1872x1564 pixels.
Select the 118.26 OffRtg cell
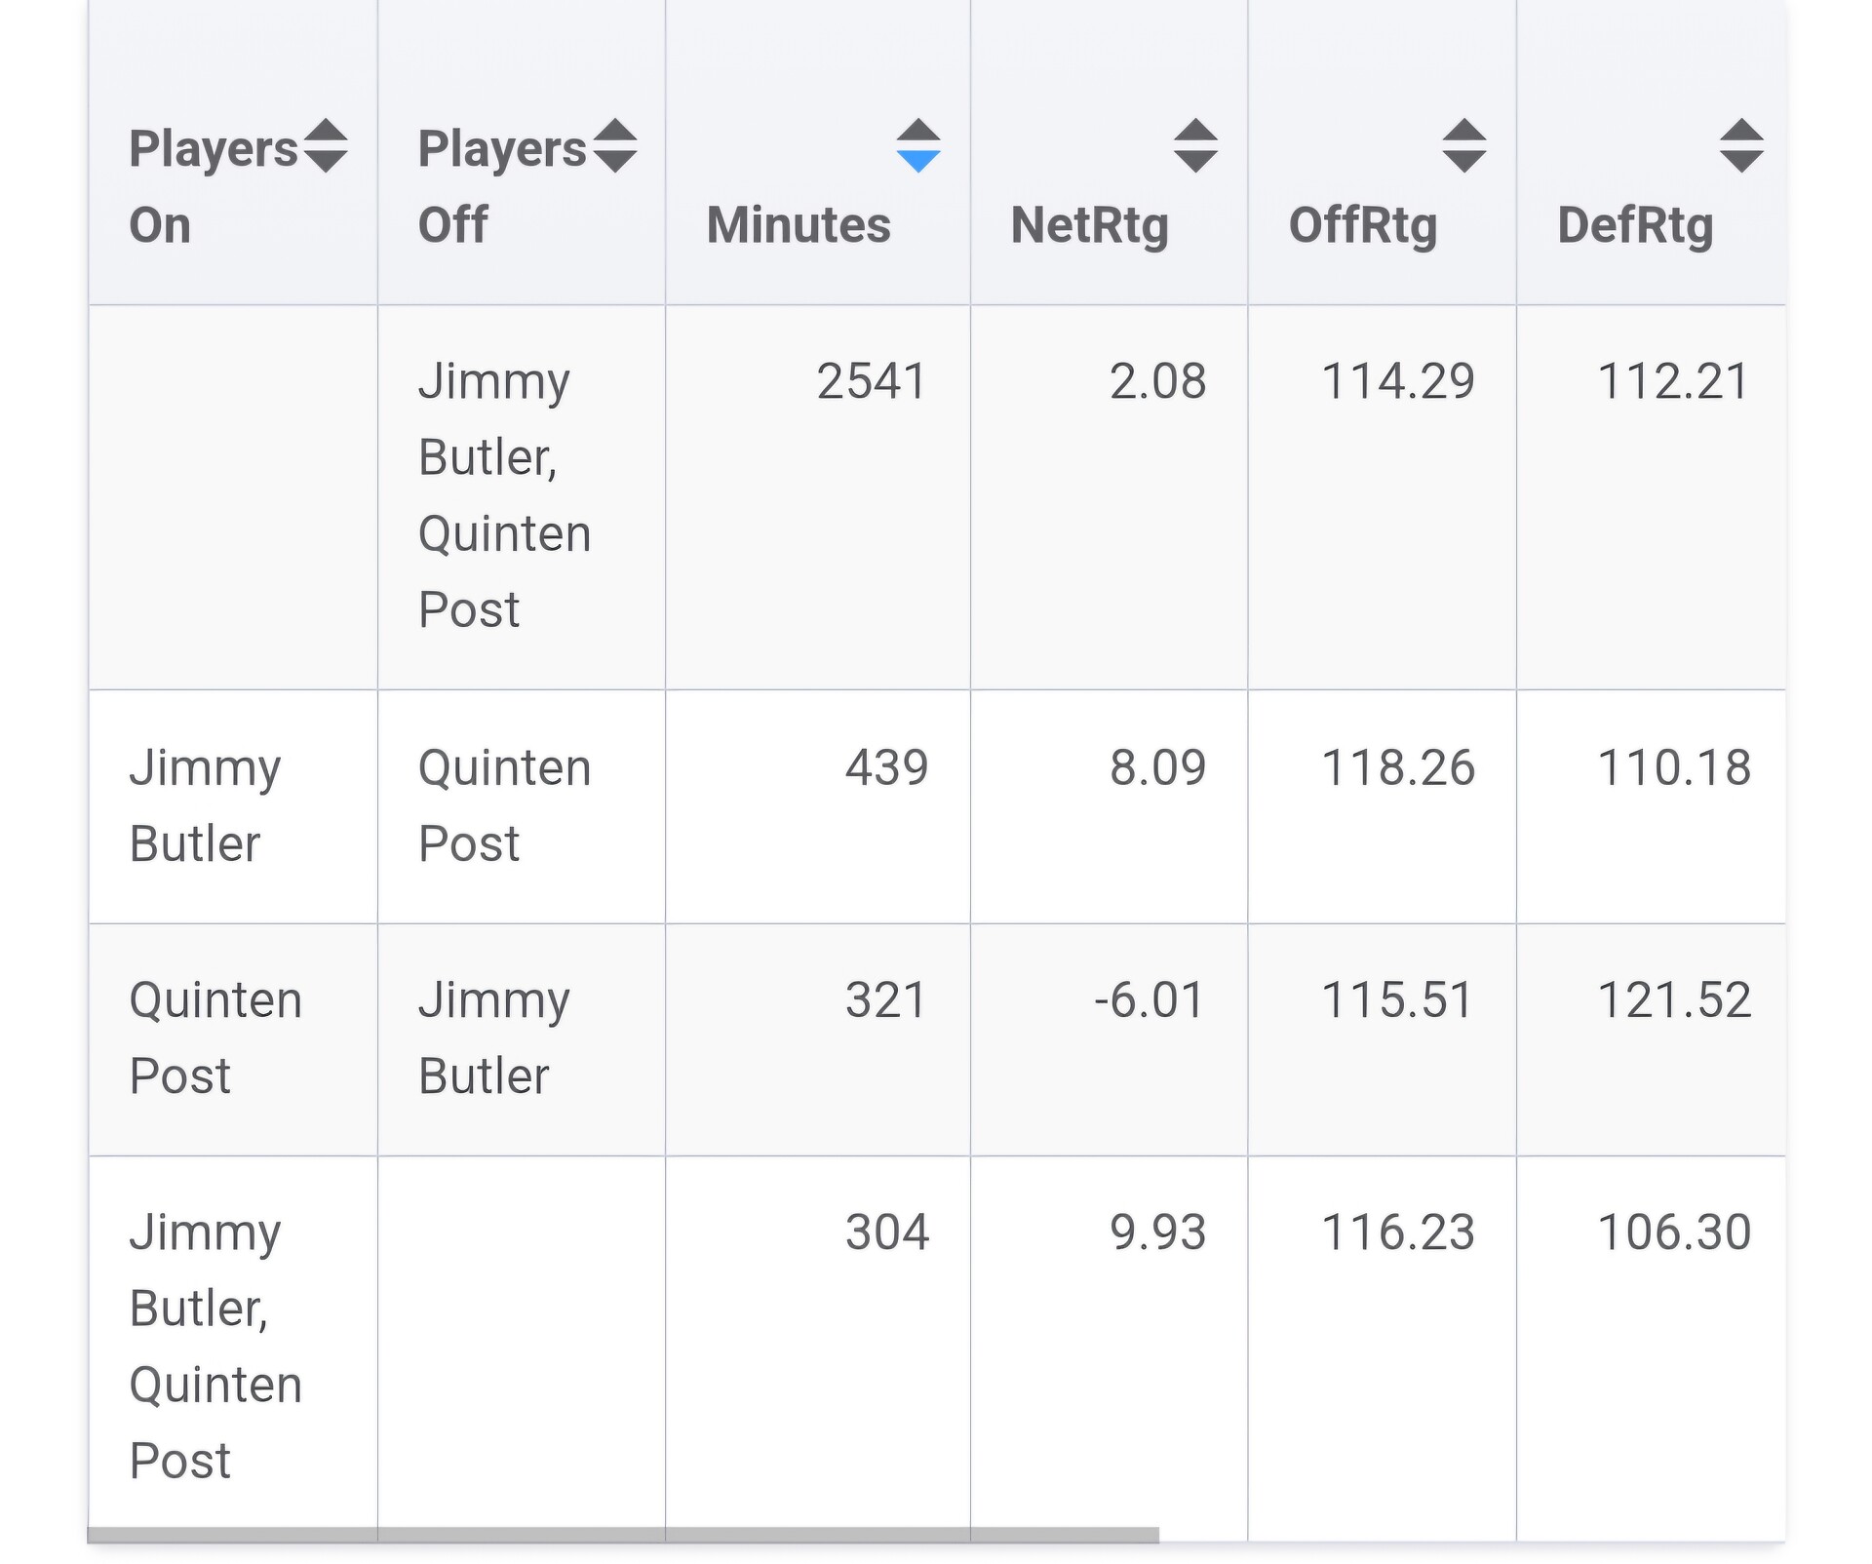click(1383, 806)
